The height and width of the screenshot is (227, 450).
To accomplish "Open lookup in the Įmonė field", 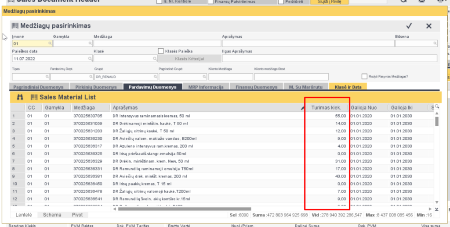I will click(50, 44).
